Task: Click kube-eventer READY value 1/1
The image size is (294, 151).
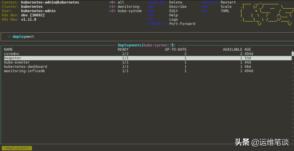Action: click(125, 62)
